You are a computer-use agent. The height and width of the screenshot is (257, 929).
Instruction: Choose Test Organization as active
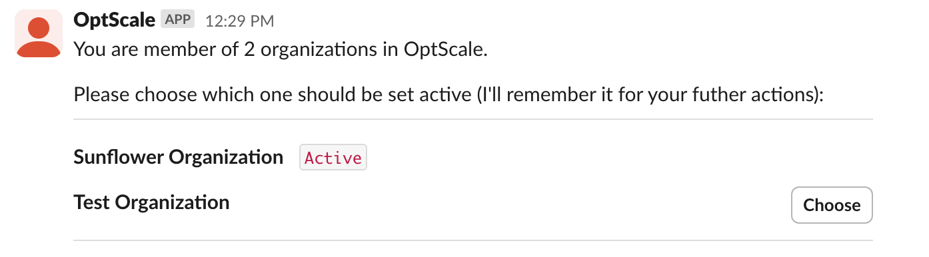(832, 205)
